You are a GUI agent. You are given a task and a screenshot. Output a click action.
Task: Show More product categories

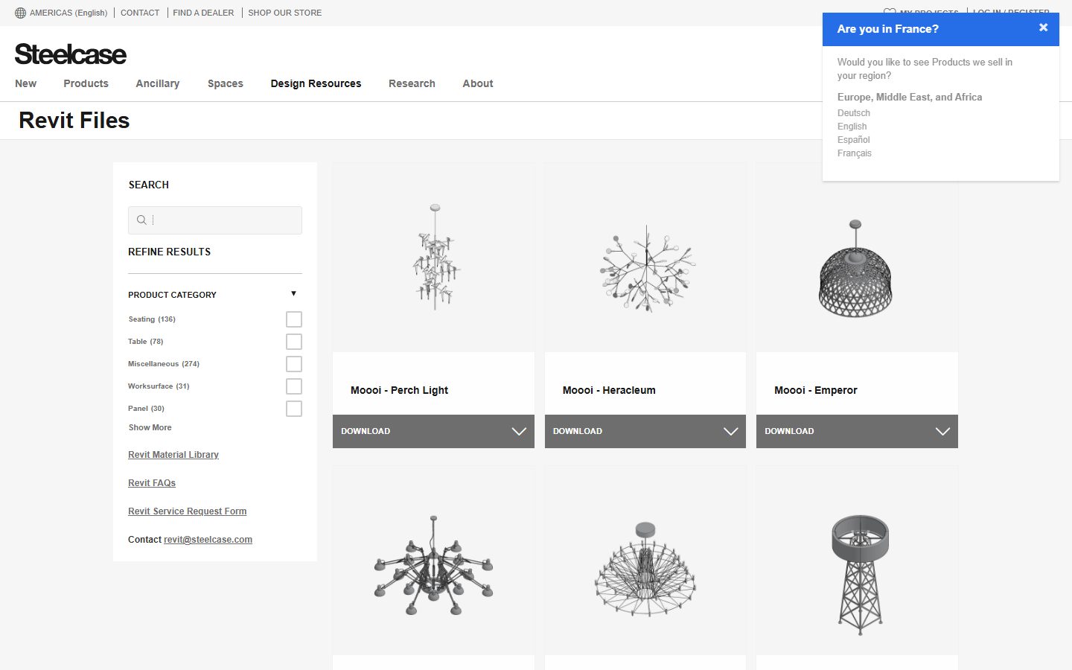click(x=150, y=427)
